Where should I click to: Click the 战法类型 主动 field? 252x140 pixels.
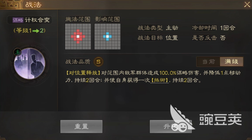coord(158,28)
